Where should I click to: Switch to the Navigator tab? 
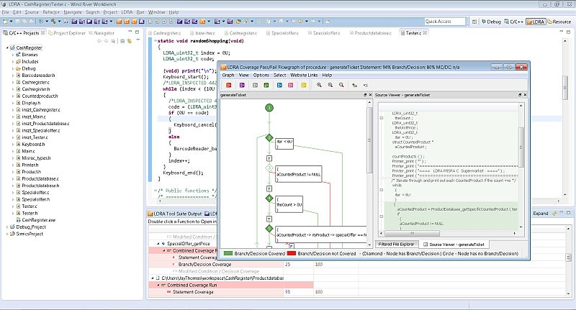pyautogui.click(x=102, y=33)
